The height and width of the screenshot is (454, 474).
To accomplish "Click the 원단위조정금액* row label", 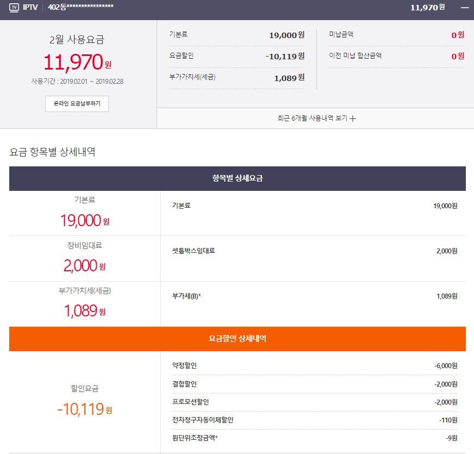I will click(195, 438).
